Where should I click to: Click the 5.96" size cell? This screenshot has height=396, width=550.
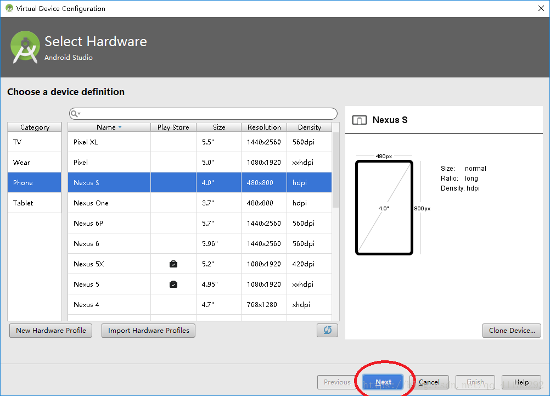(x=219, y=244)
